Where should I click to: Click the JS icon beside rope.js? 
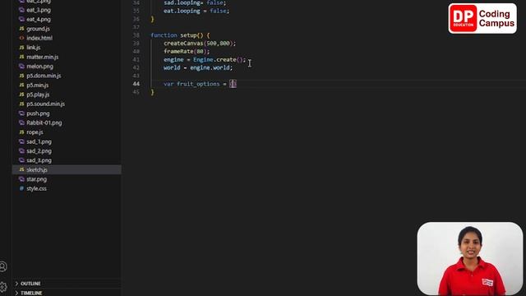click(x=22, y=132)
